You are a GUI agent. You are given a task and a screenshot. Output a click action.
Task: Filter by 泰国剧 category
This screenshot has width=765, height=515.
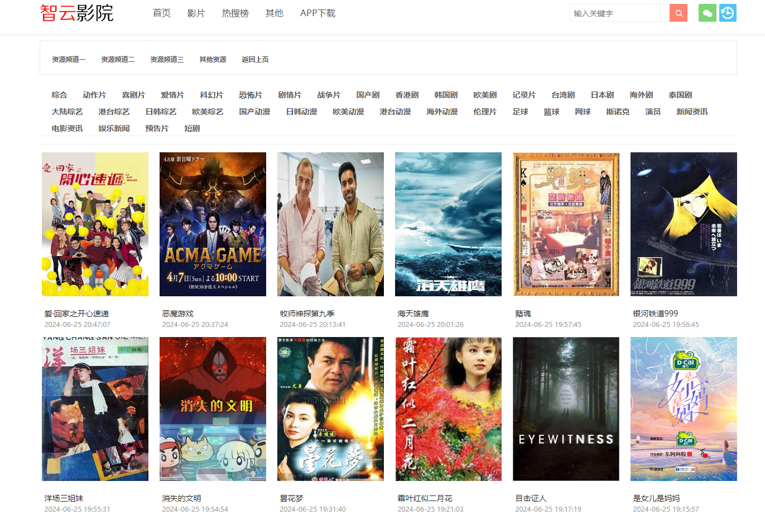pyautogui.click(x=680, y=95)
